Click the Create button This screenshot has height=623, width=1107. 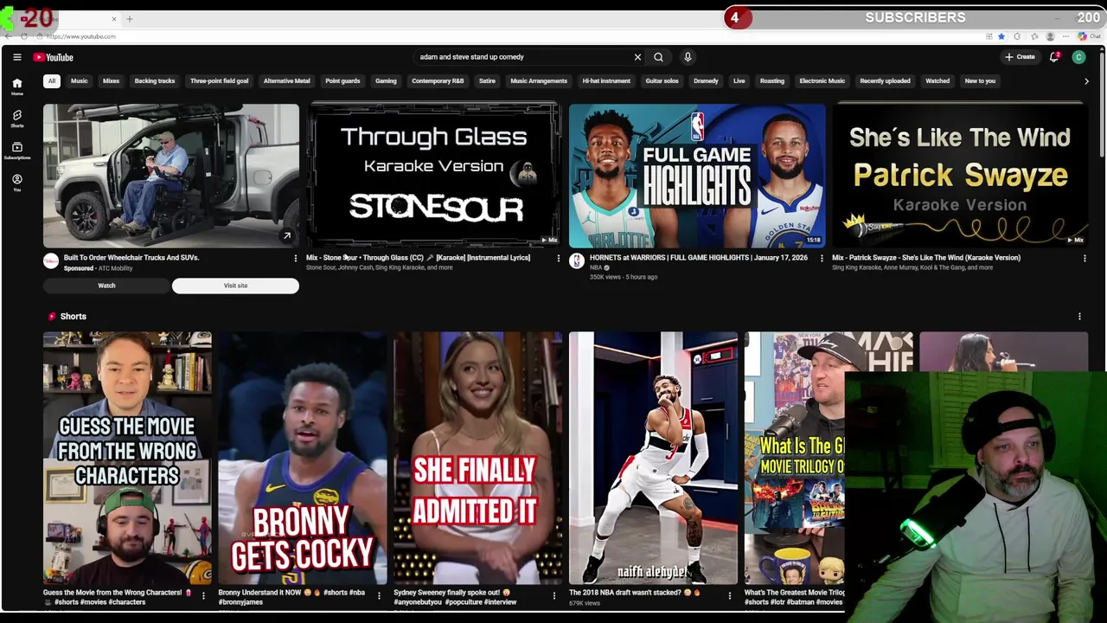point(1020,57)
